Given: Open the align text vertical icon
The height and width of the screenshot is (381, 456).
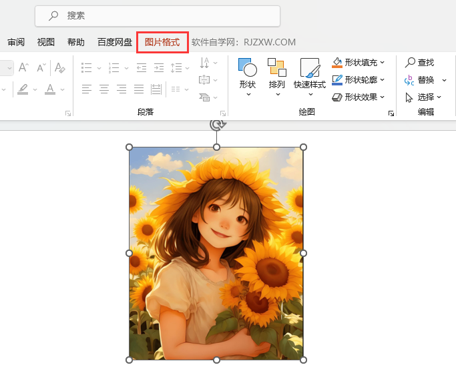Looking at the screenshot, I should coord(204,80).
